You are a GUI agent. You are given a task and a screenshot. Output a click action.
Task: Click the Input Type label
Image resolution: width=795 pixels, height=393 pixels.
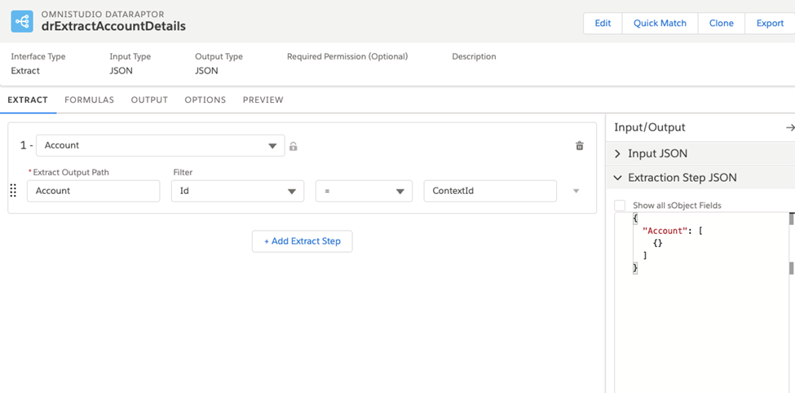pyautogui.click(x=130, y=57)
